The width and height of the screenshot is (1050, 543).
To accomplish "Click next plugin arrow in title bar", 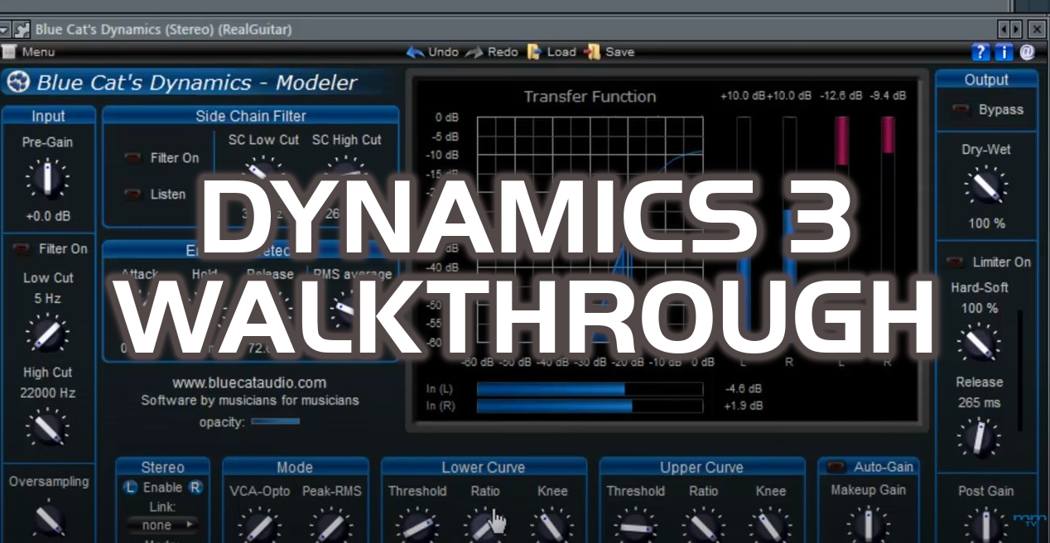I will (1016, 29).
